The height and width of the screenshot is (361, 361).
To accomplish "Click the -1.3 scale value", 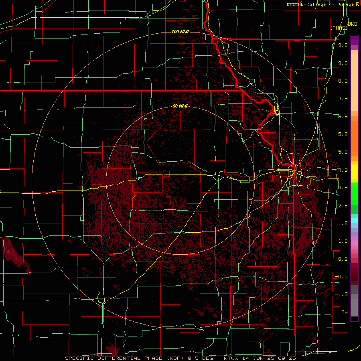I will click(341, 294).
